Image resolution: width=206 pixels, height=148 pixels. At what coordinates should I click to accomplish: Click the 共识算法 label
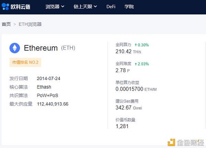click(x=19, y=95)
